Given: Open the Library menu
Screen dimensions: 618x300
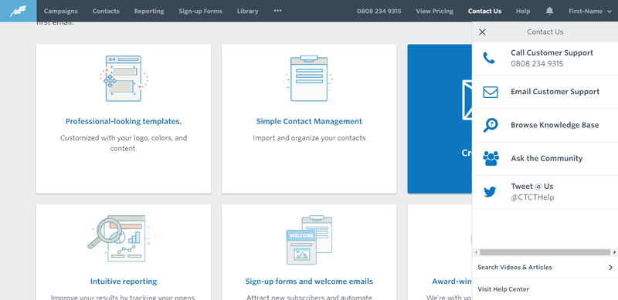Looking at the screenshot, I should pyautogui.click(x=247, y=11).
